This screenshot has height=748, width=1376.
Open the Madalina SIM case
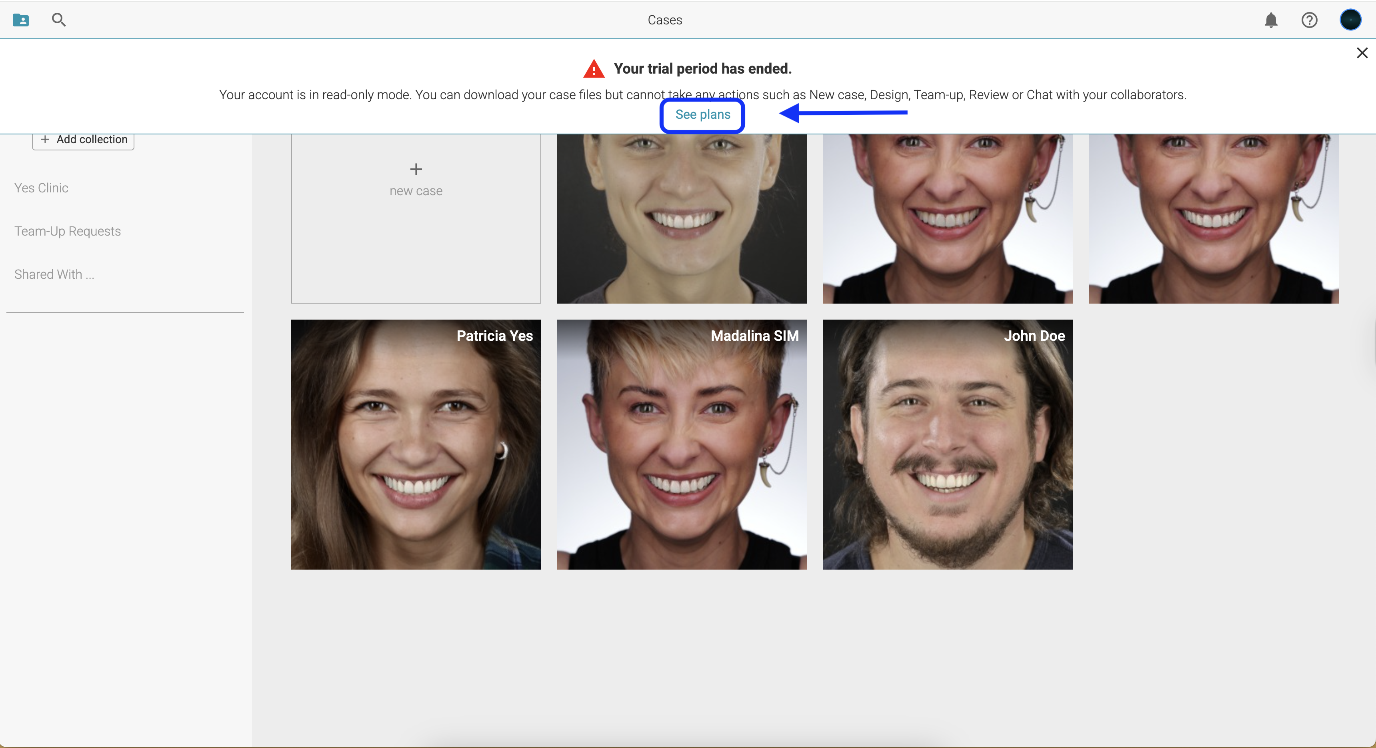tap(682, 444)
